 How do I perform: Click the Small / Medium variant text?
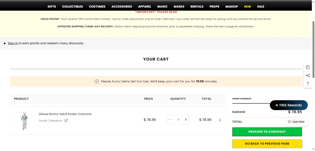coord(50,121)
